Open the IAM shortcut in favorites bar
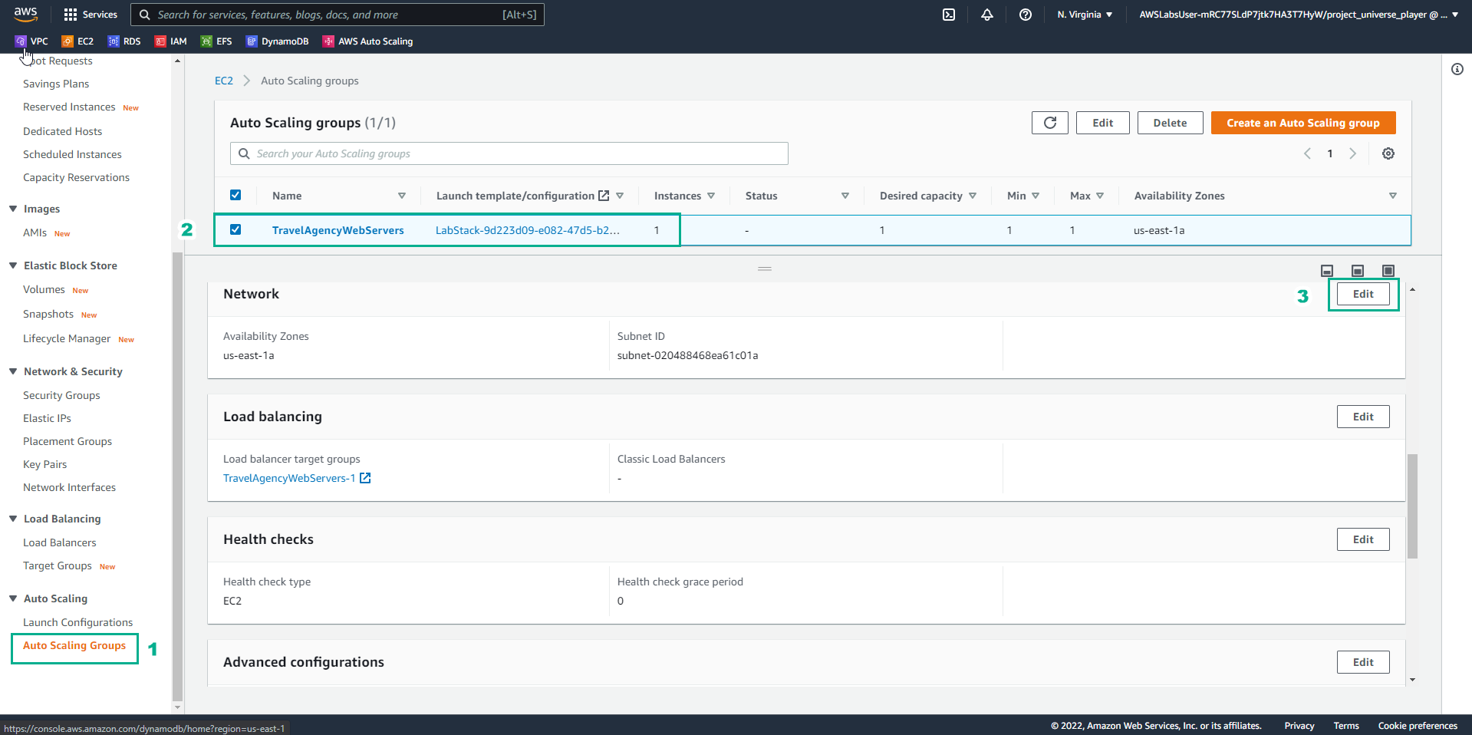The height and width of the screenshot is (735, 1472). (x=171, y=41)
